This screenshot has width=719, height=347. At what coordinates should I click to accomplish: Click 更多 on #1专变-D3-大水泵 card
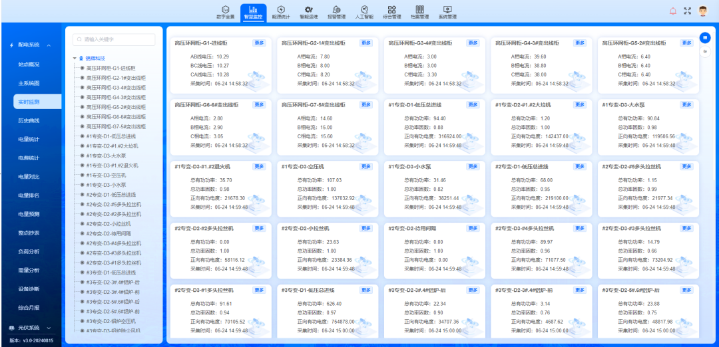686,104
